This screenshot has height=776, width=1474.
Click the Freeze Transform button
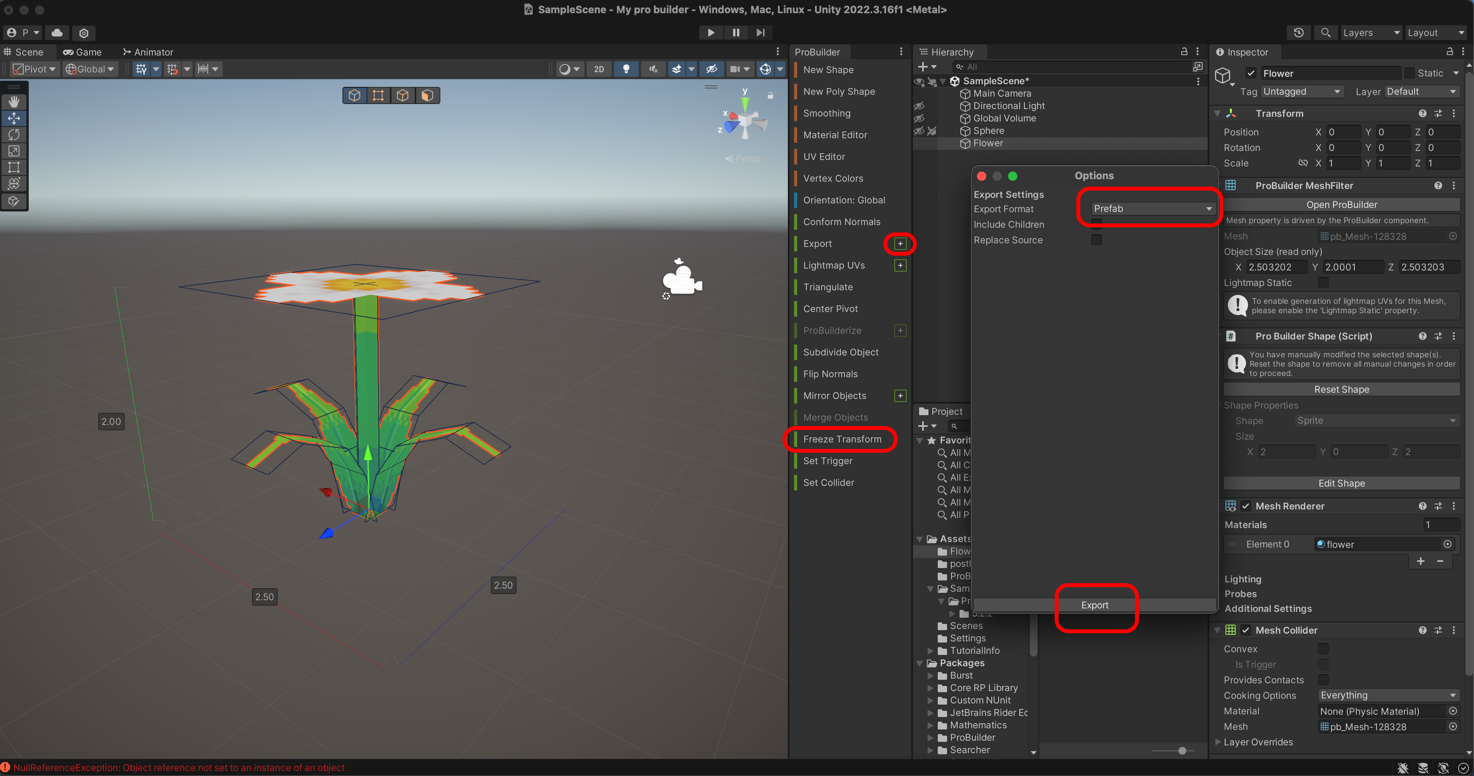point(842,439)
